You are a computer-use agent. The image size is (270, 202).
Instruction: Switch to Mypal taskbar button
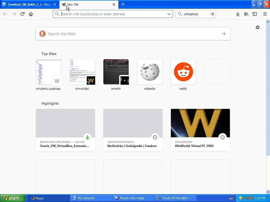(49, 198)
